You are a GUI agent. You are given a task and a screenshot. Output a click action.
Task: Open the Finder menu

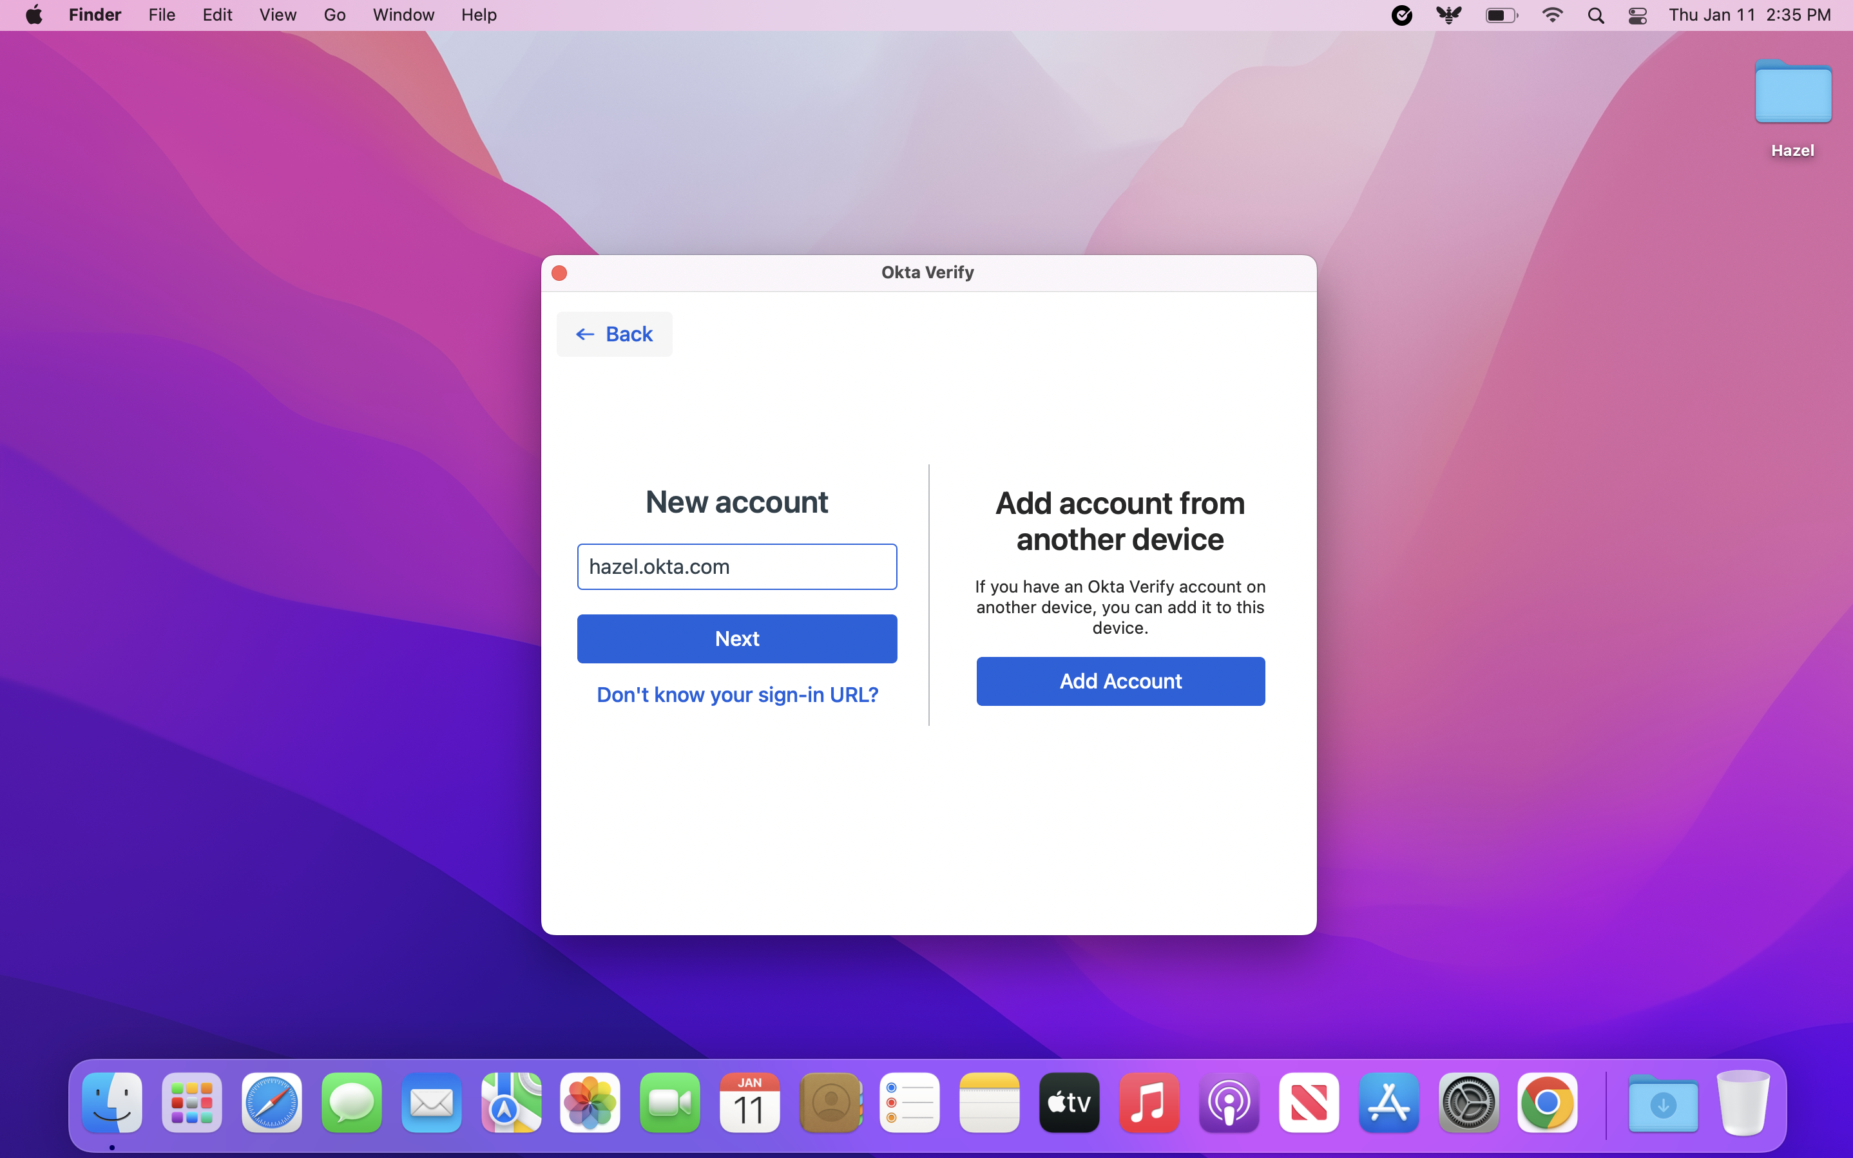[x=95, y=15]
